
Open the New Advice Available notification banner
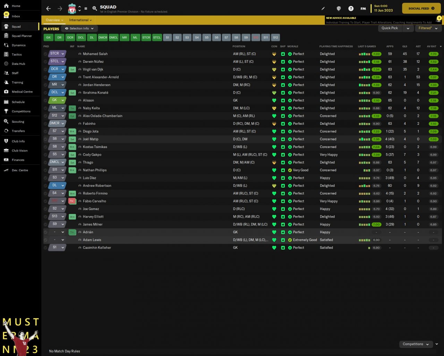pos(384,20)
